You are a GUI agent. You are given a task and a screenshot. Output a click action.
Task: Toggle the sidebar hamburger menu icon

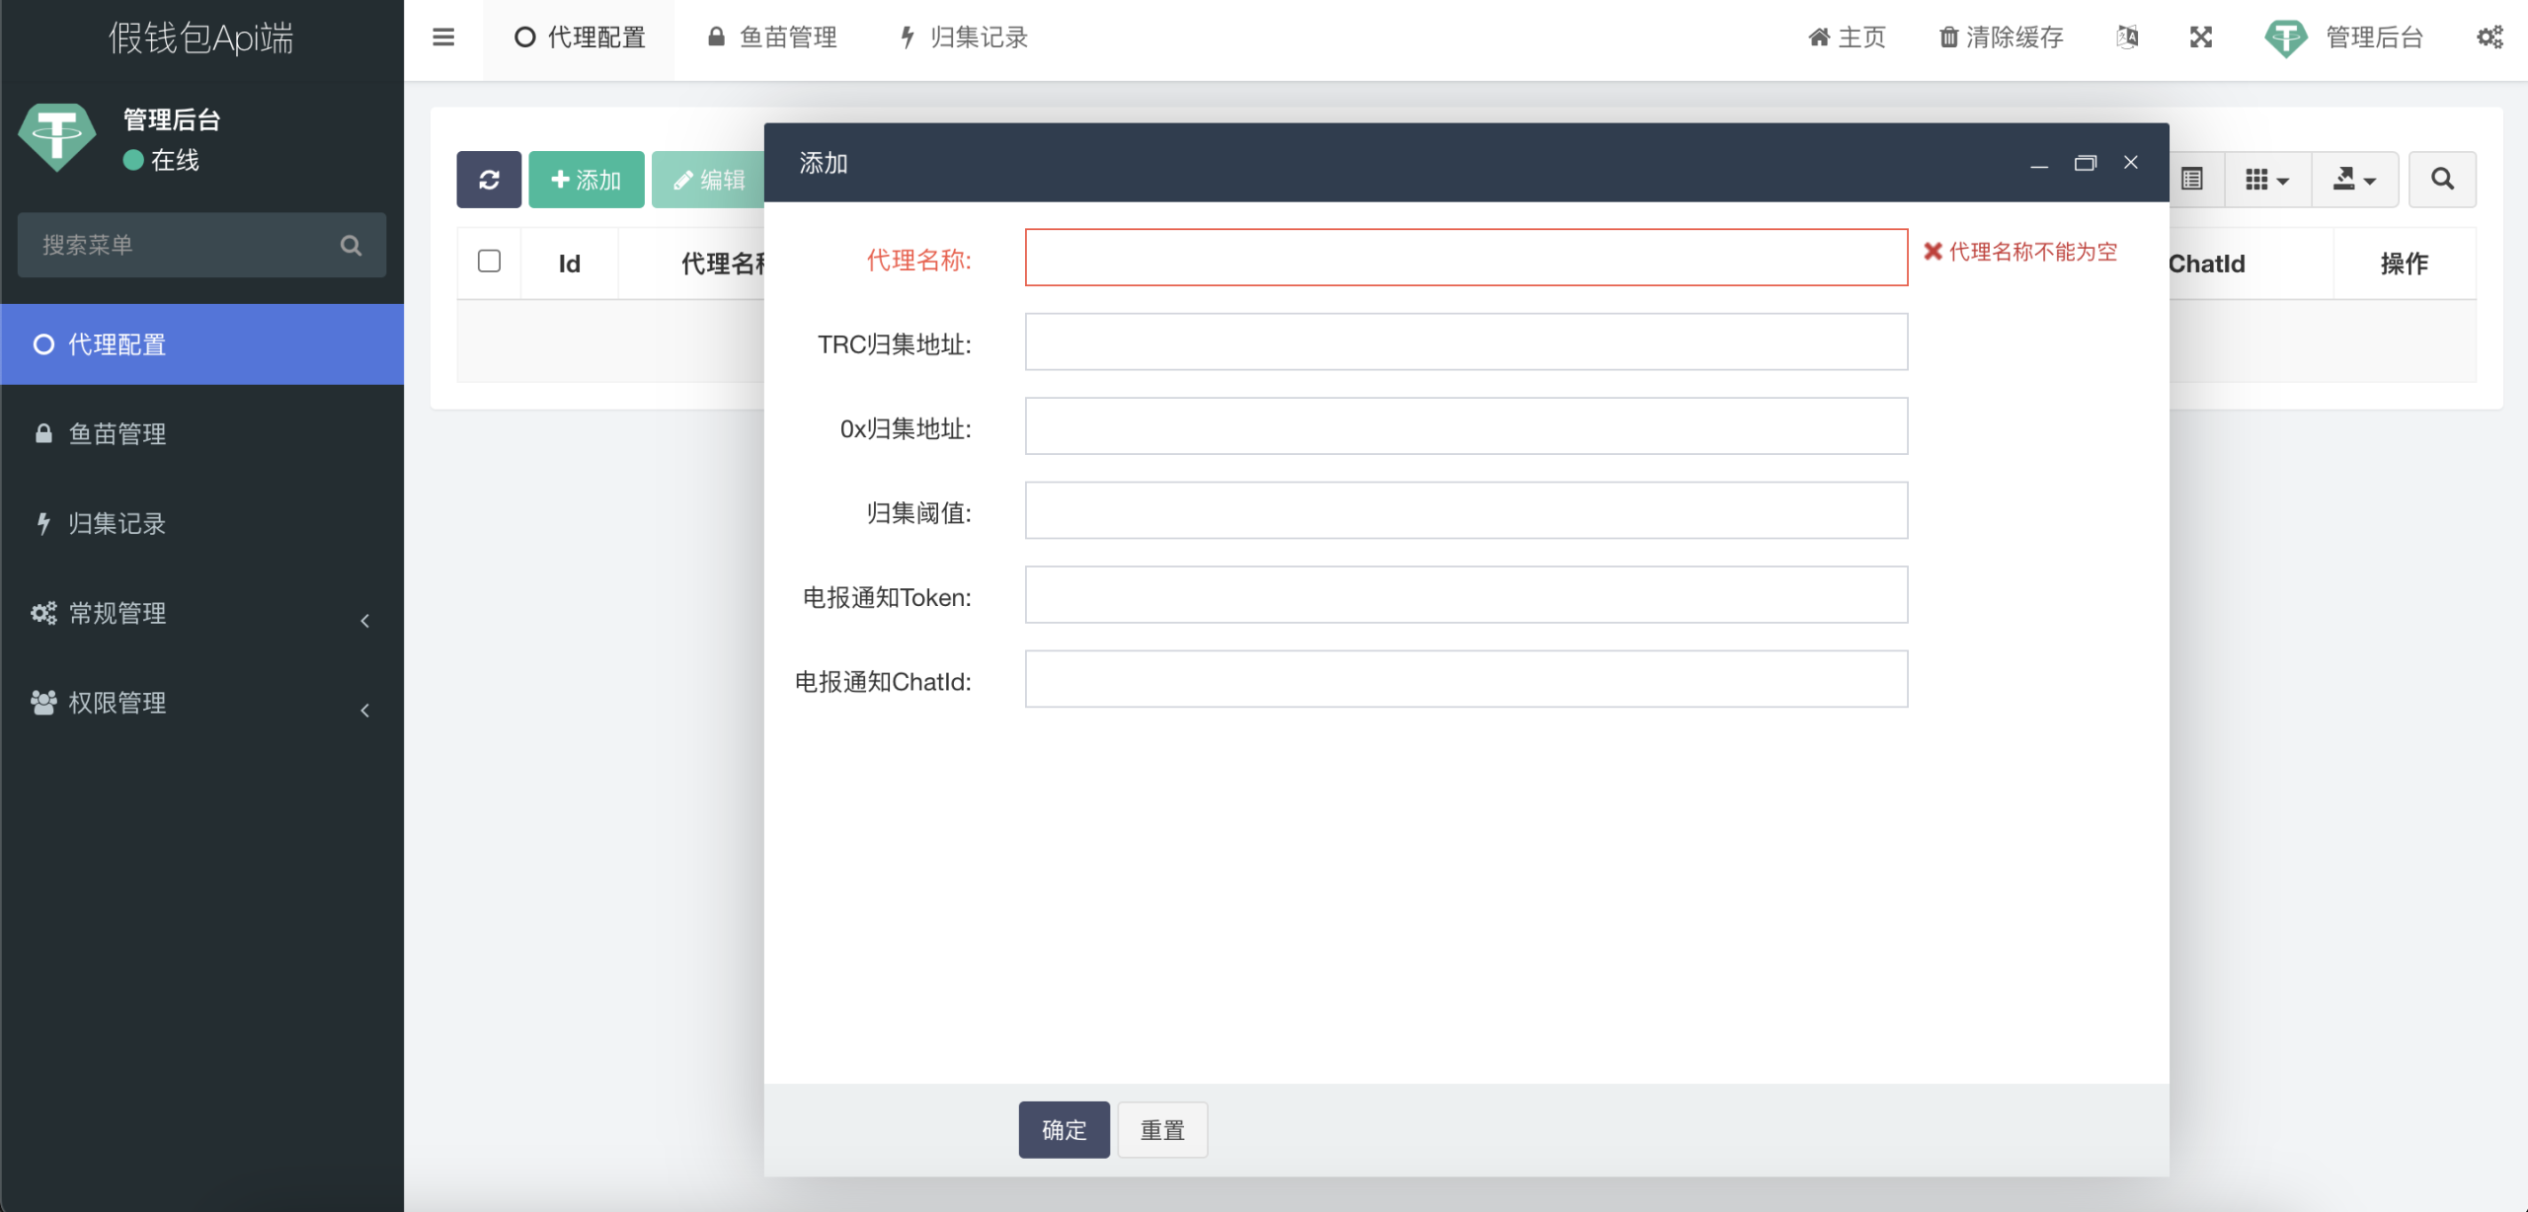[x=443, y=38]
